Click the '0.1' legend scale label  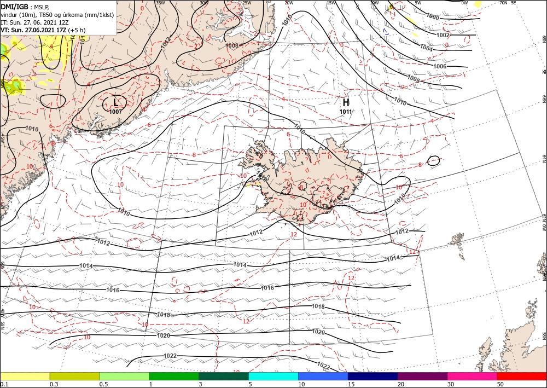[3, 384]
